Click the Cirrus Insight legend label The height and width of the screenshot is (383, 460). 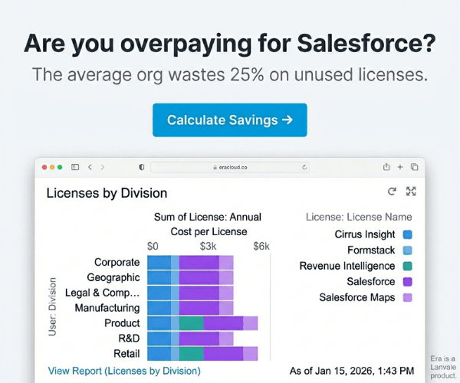coord(365,234)
